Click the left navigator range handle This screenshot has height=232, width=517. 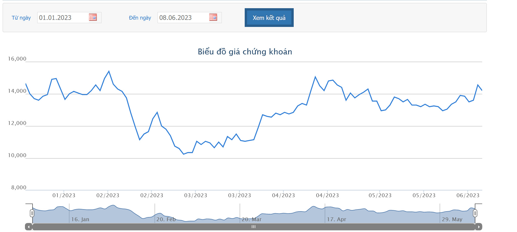point(32,213)
